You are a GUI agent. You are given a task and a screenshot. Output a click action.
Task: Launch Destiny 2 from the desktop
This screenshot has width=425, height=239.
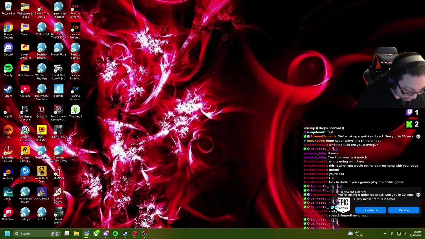[x=25, y=214]
